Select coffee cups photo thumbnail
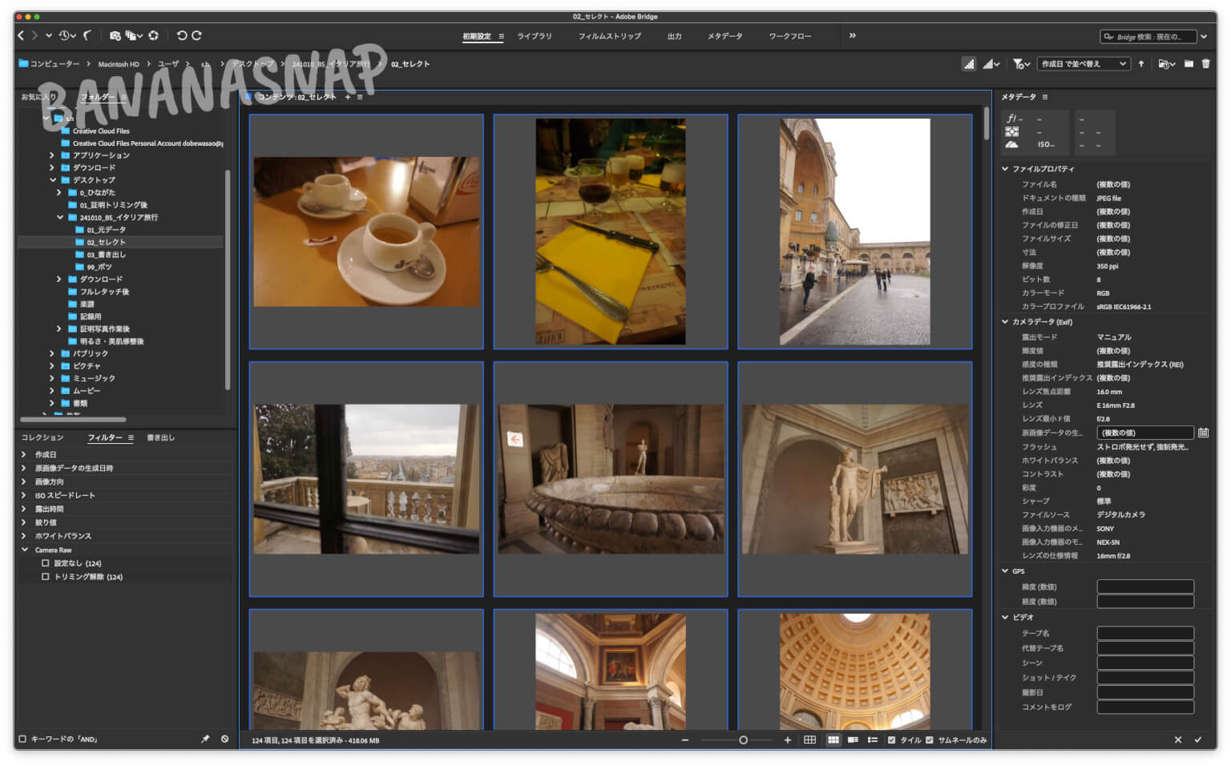Screen dimensions: 1231x766 click(x=366, y=232)
